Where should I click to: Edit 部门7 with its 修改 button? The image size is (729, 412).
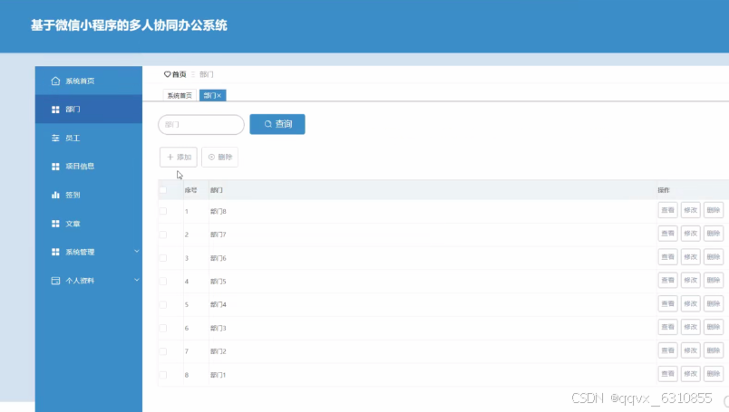click(690, 234)
